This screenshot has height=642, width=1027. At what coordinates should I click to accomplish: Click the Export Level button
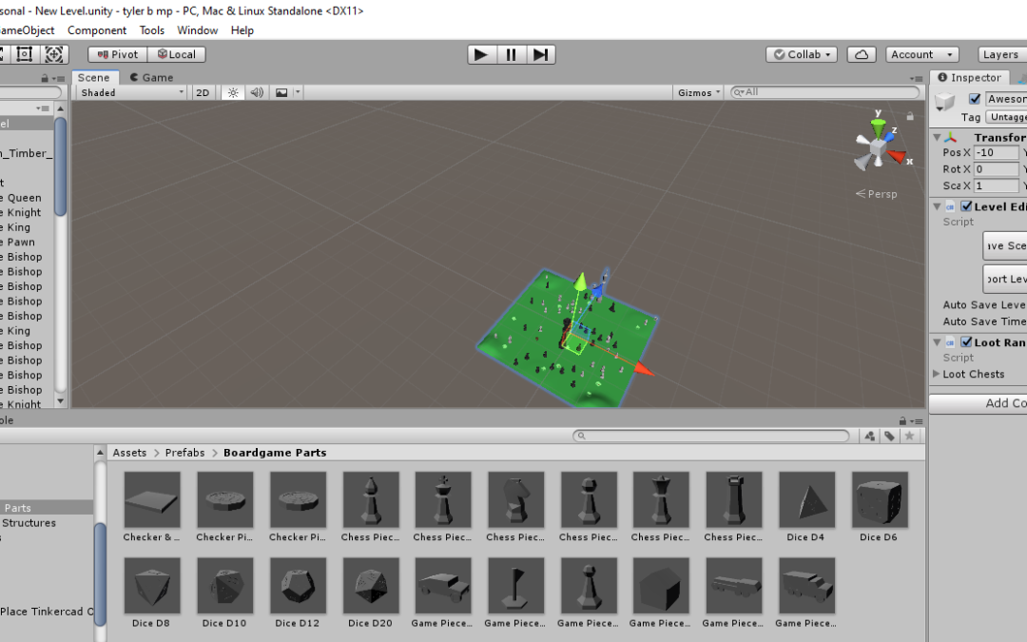(x=1005, y=279)
